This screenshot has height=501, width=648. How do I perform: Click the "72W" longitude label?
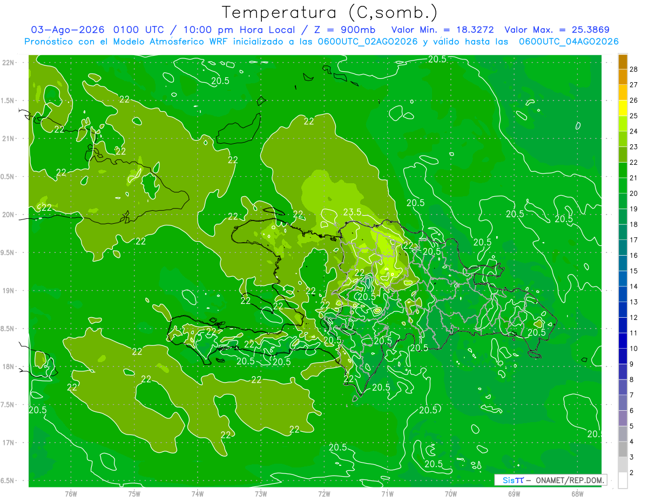click(x=324, y=493)
